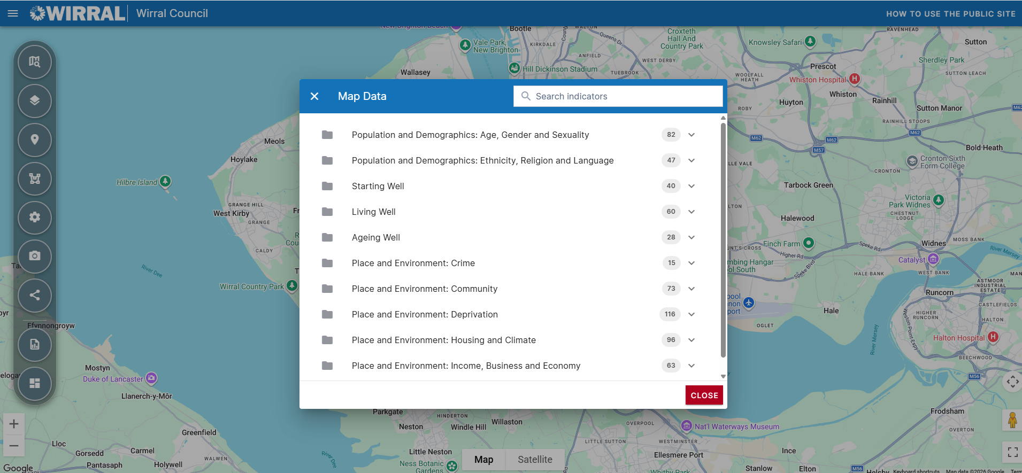Click the Finch Farm map marker
1022x473 pixels.
pos(809,243)
